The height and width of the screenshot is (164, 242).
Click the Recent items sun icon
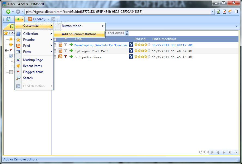18,66
